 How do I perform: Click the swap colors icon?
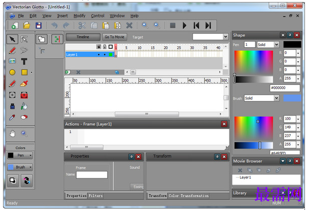coord(27,180)
